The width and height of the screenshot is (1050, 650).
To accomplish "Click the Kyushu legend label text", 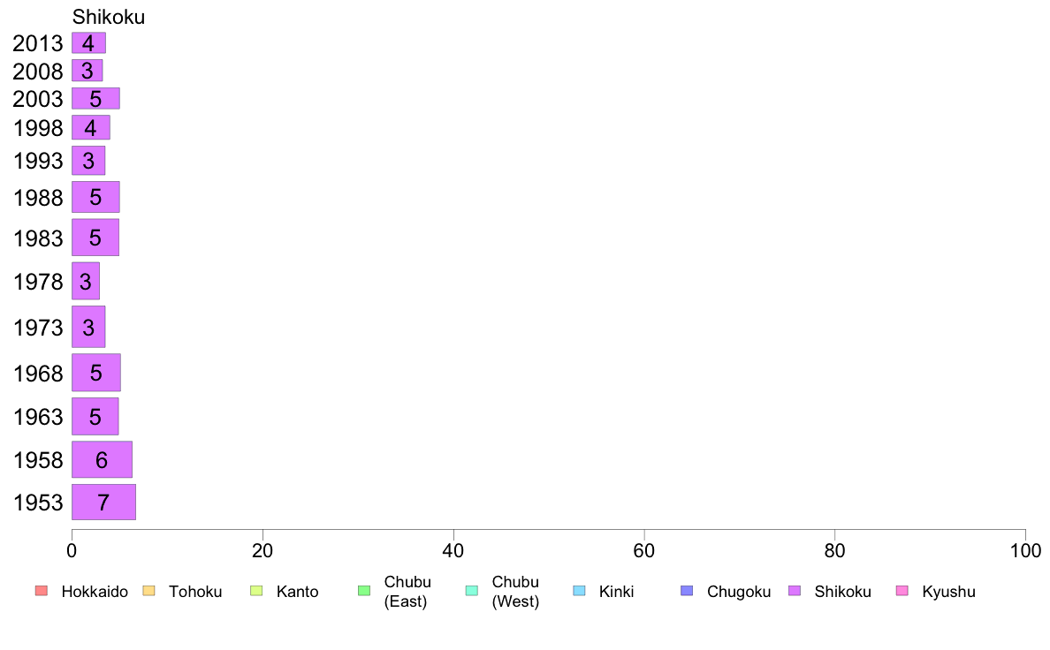I will [x=948, y=591].
